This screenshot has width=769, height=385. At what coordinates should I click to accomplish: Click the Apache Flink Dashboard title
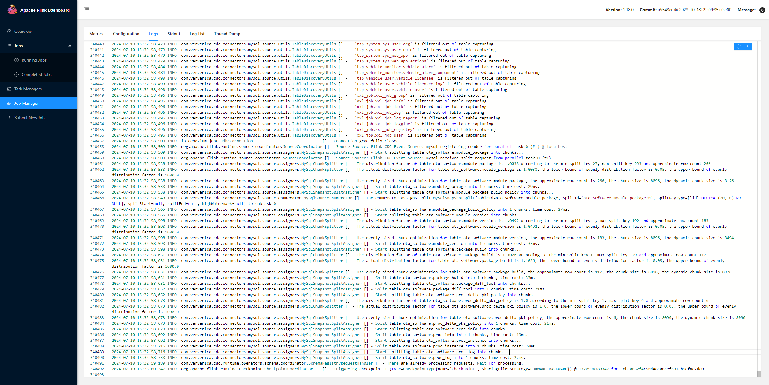(x=45, y=10)
